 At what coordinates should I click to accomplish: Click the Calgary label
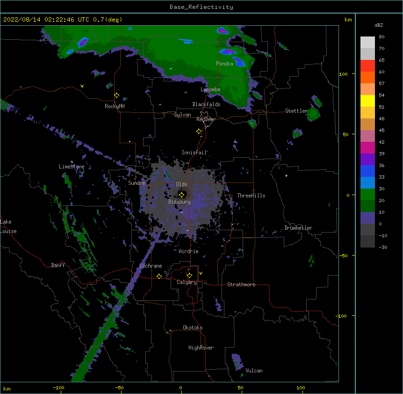(187, 282)
